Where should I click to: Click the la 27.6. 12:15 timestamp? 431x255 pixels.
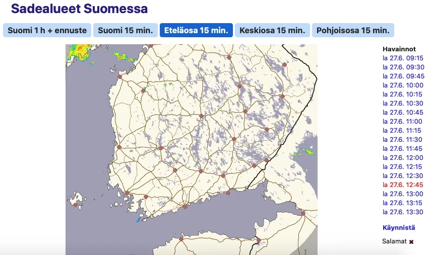(x=403, y=167)
